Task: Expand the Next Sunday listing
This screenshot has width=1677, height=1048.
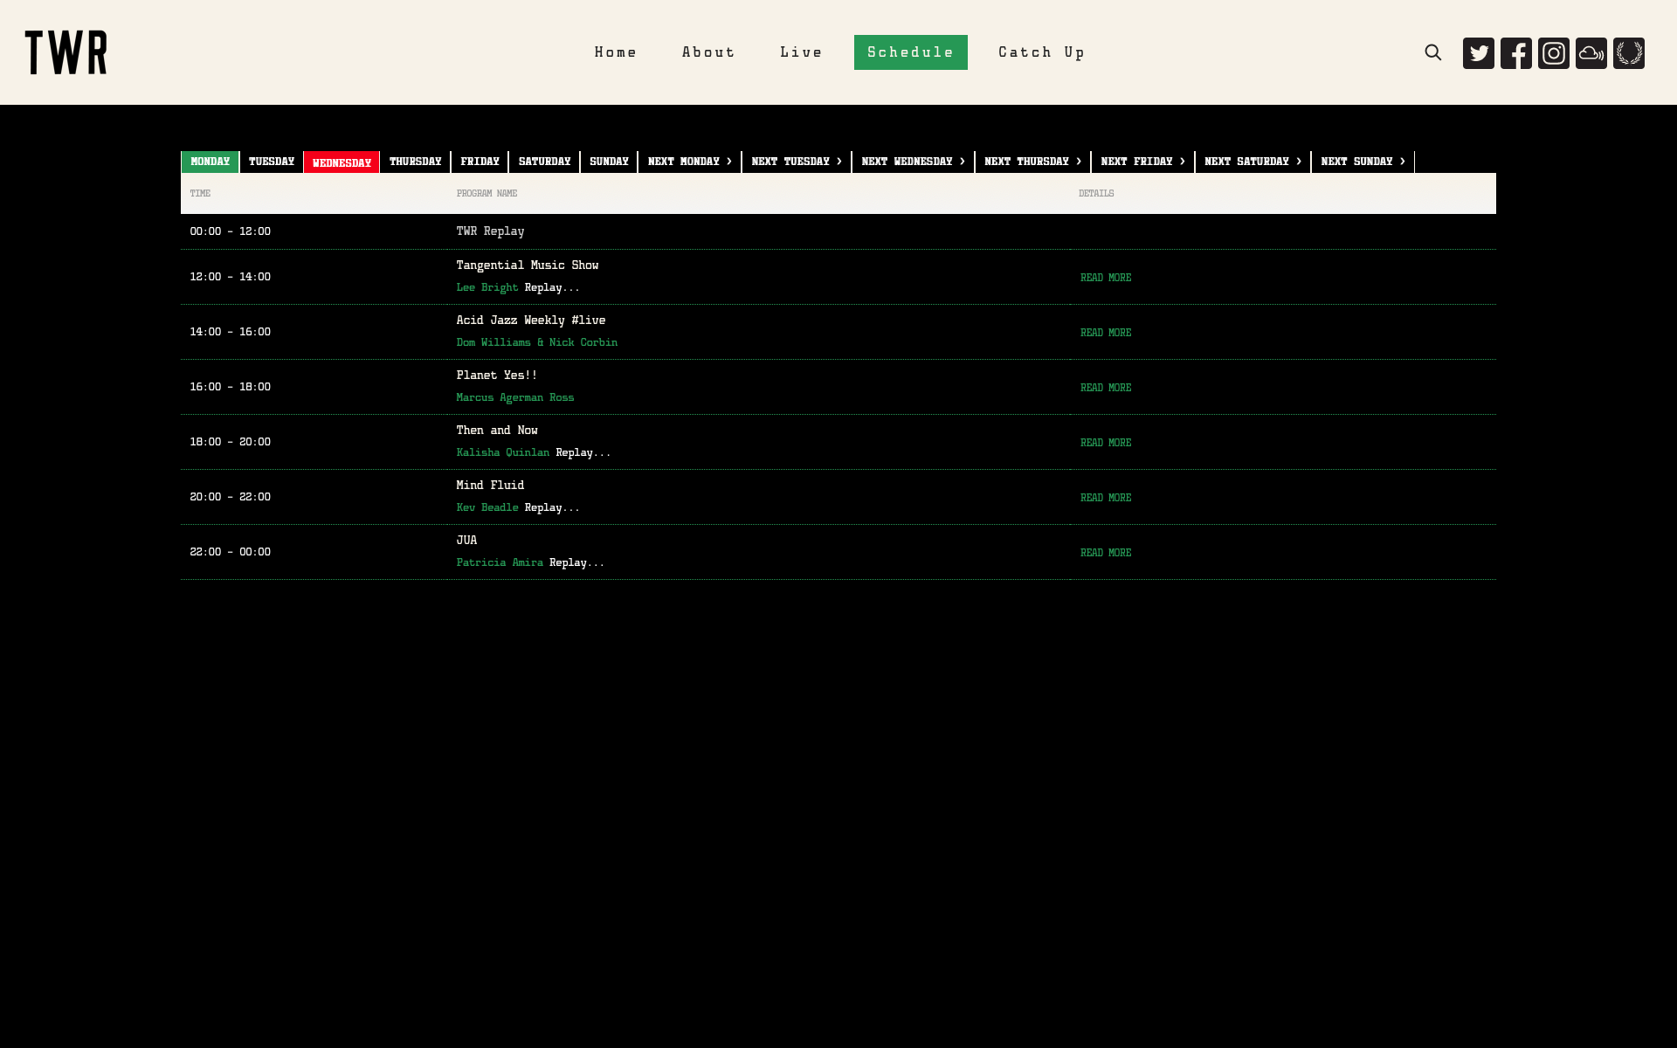Action: [1362, 162]
